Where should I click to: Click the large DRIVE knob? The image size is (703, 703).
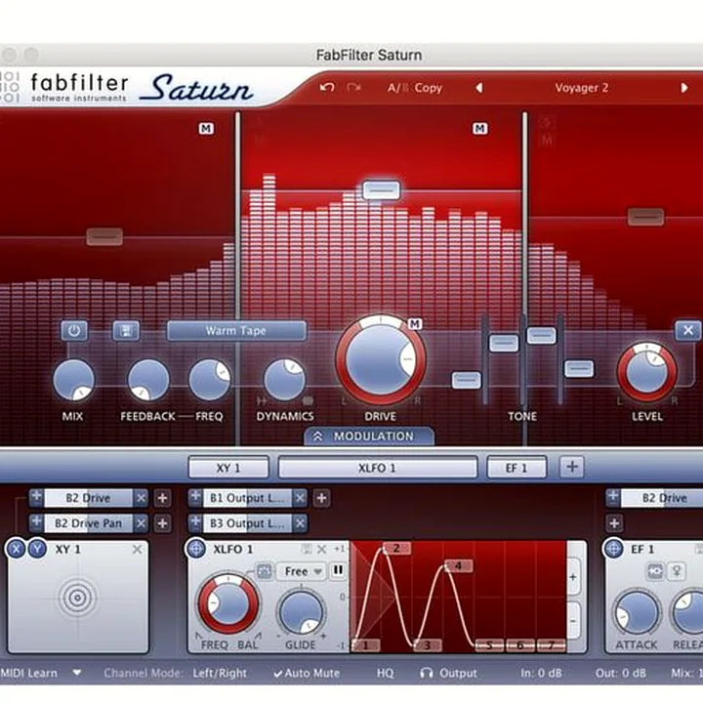pos(381,359)
